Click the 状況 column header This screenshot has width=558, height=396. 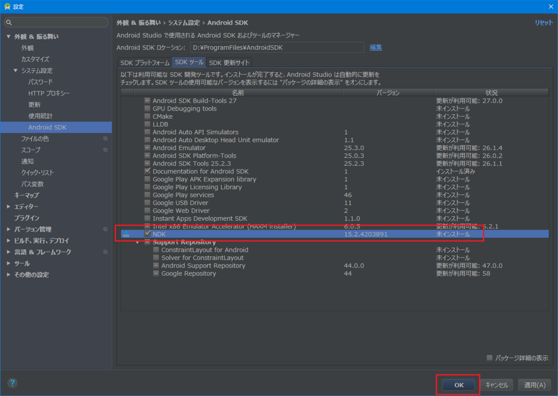point(492,92)
